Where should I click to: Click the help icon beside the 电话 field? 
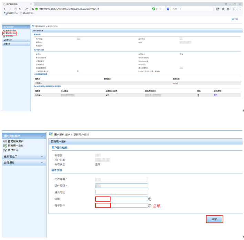coord(150,199)
